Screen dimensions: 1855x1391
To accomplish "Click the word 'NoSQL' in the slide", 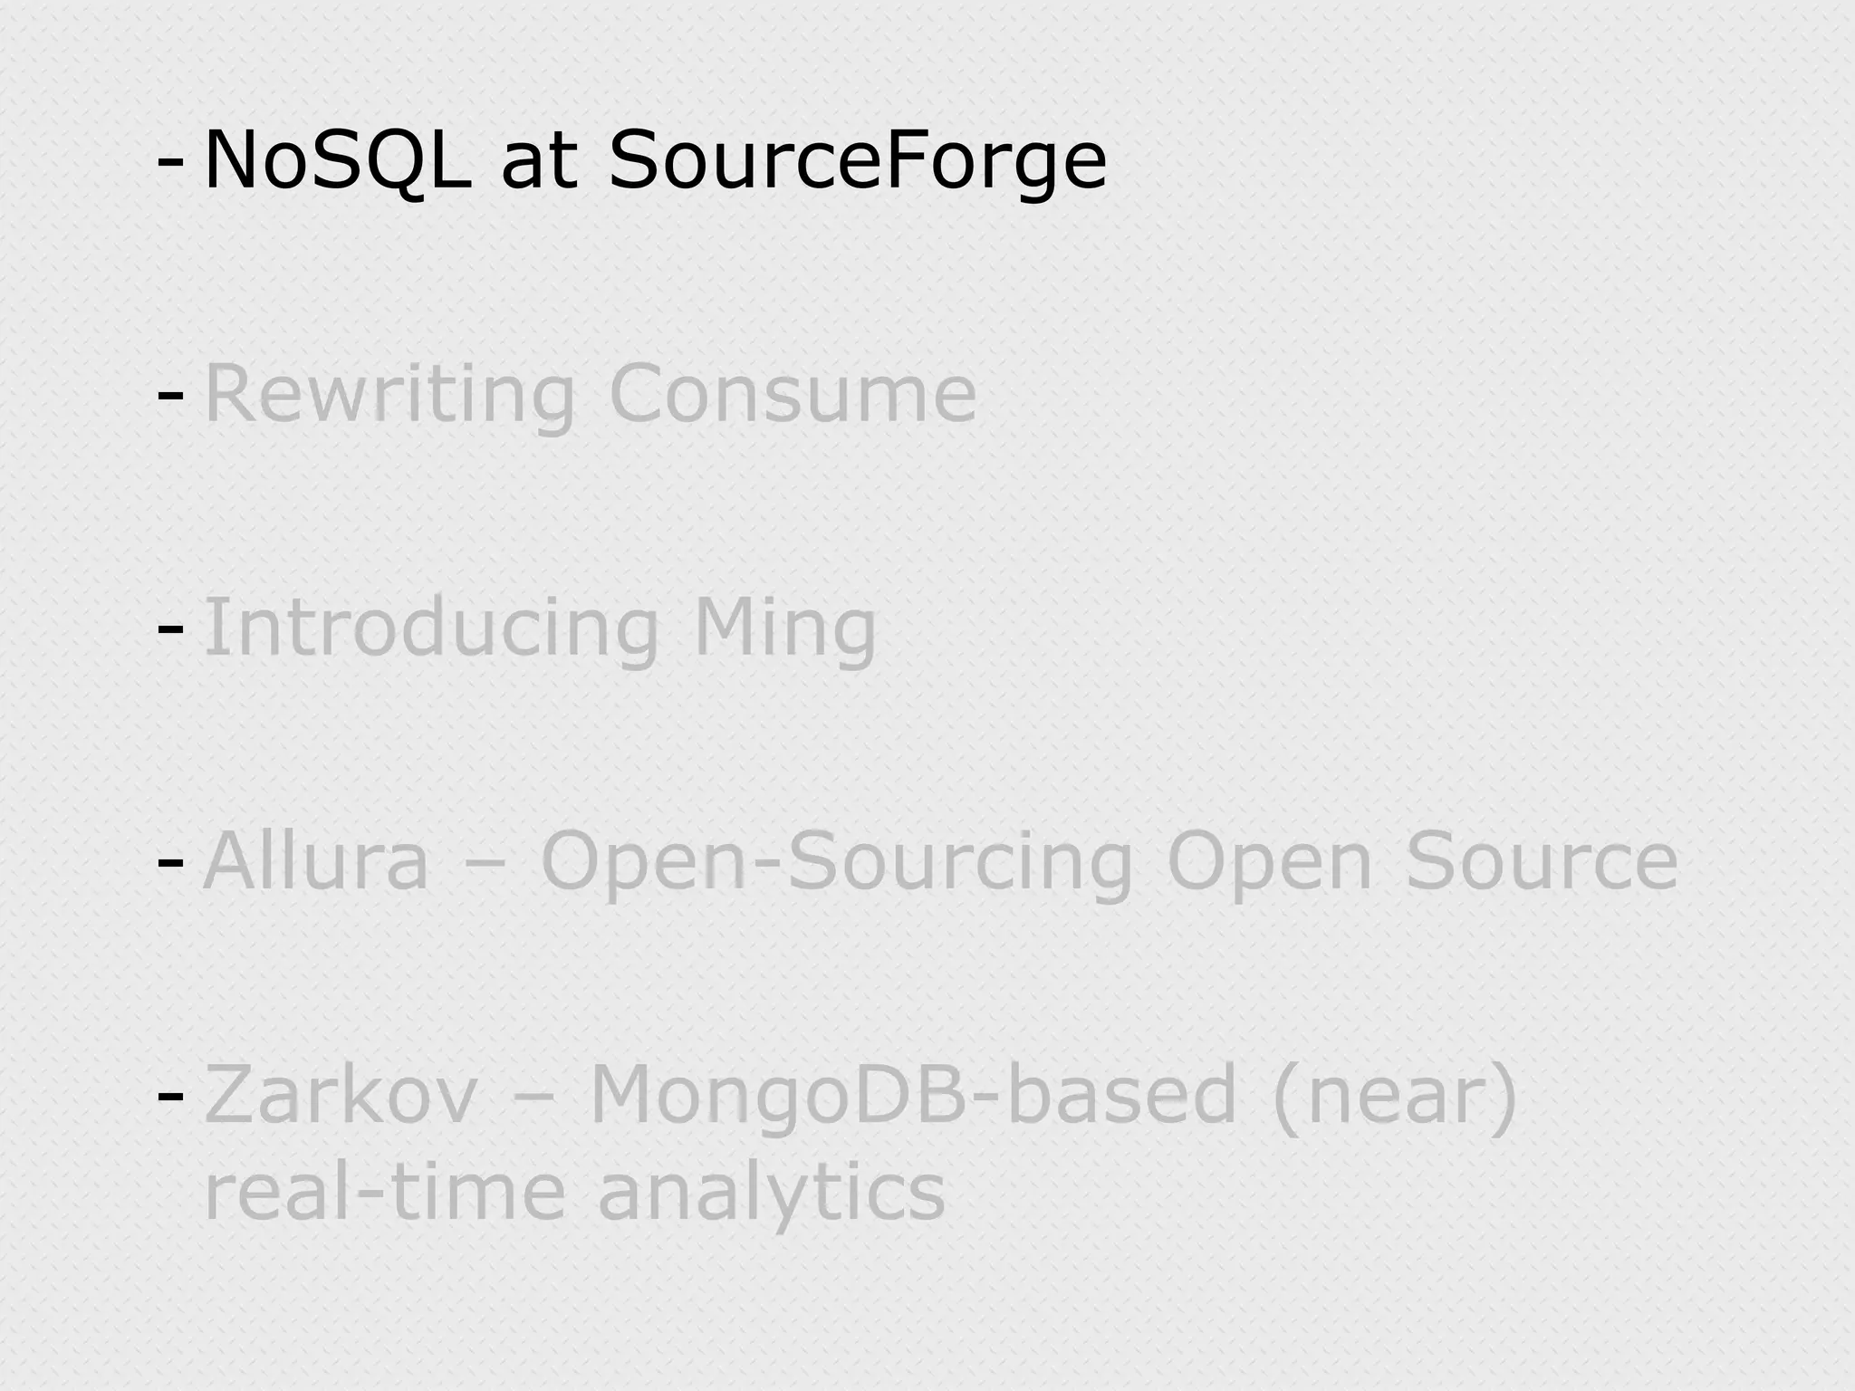I will 337,159.
